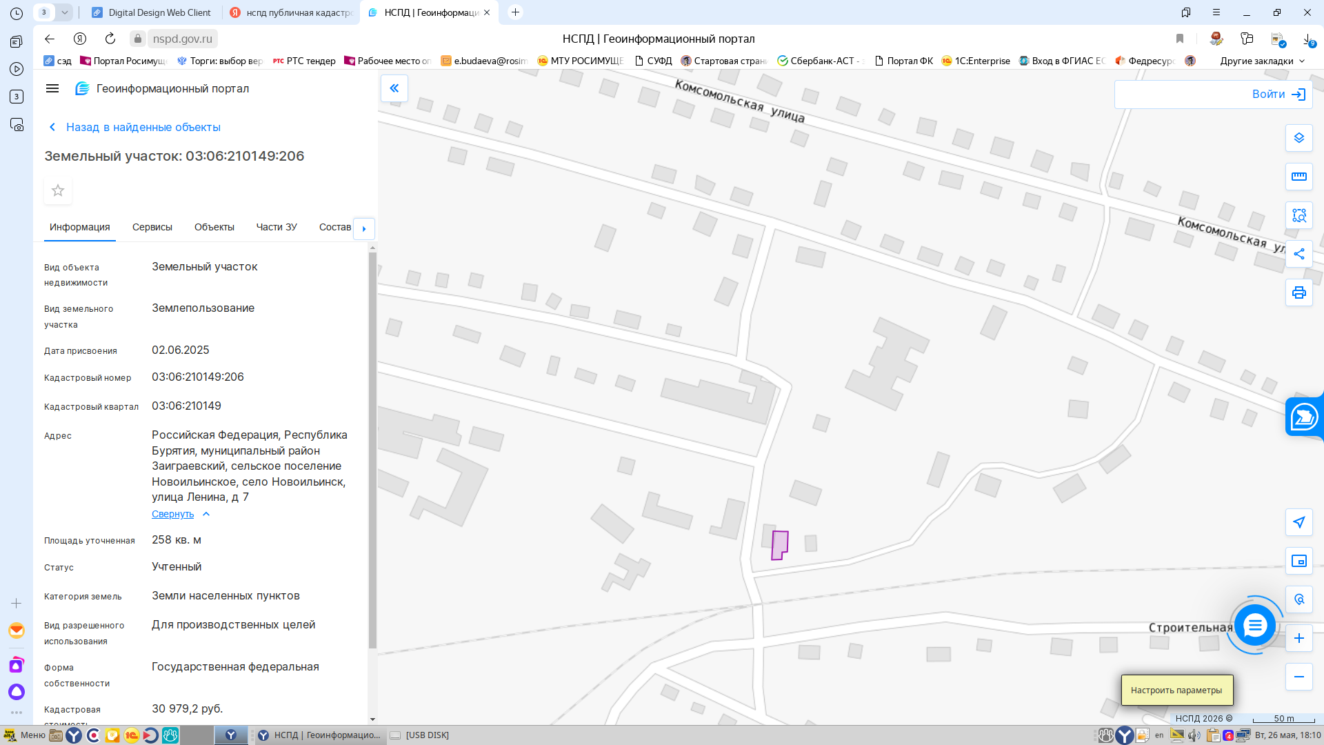Open the map layers icon

coord(1298,138)
